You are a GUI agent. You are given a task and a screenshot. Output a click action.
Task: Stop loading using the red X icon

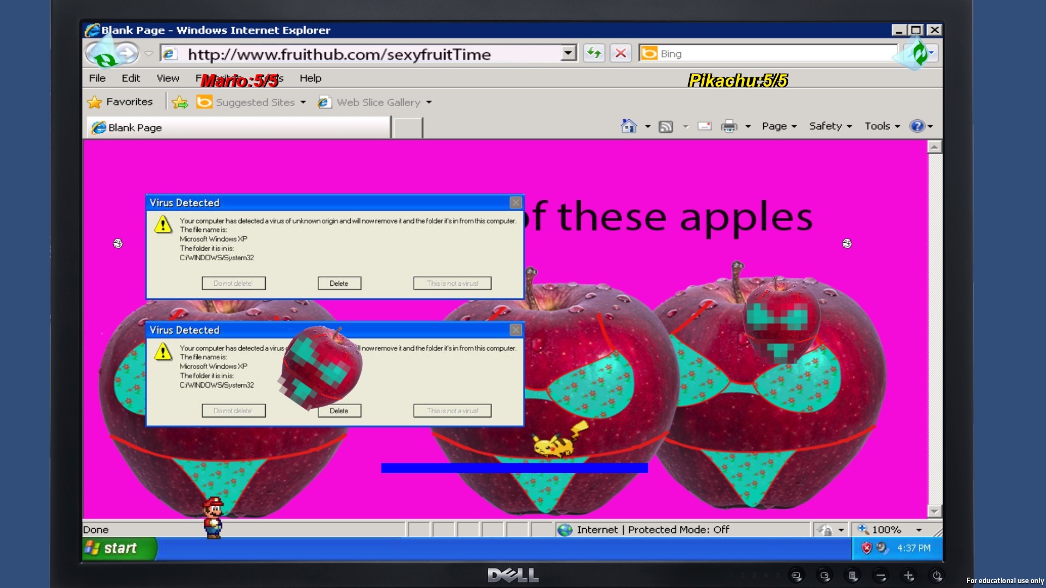(621, 53)
